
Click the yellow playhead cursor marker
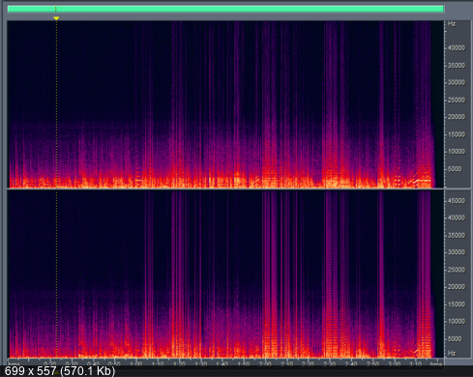[x=56, y=18]
